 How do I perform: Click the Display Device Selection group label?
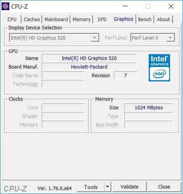[x=35, y=28]
